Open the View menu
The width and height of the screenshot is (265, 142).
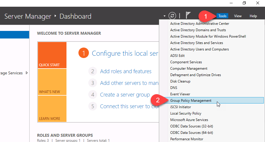coord(238,16)
